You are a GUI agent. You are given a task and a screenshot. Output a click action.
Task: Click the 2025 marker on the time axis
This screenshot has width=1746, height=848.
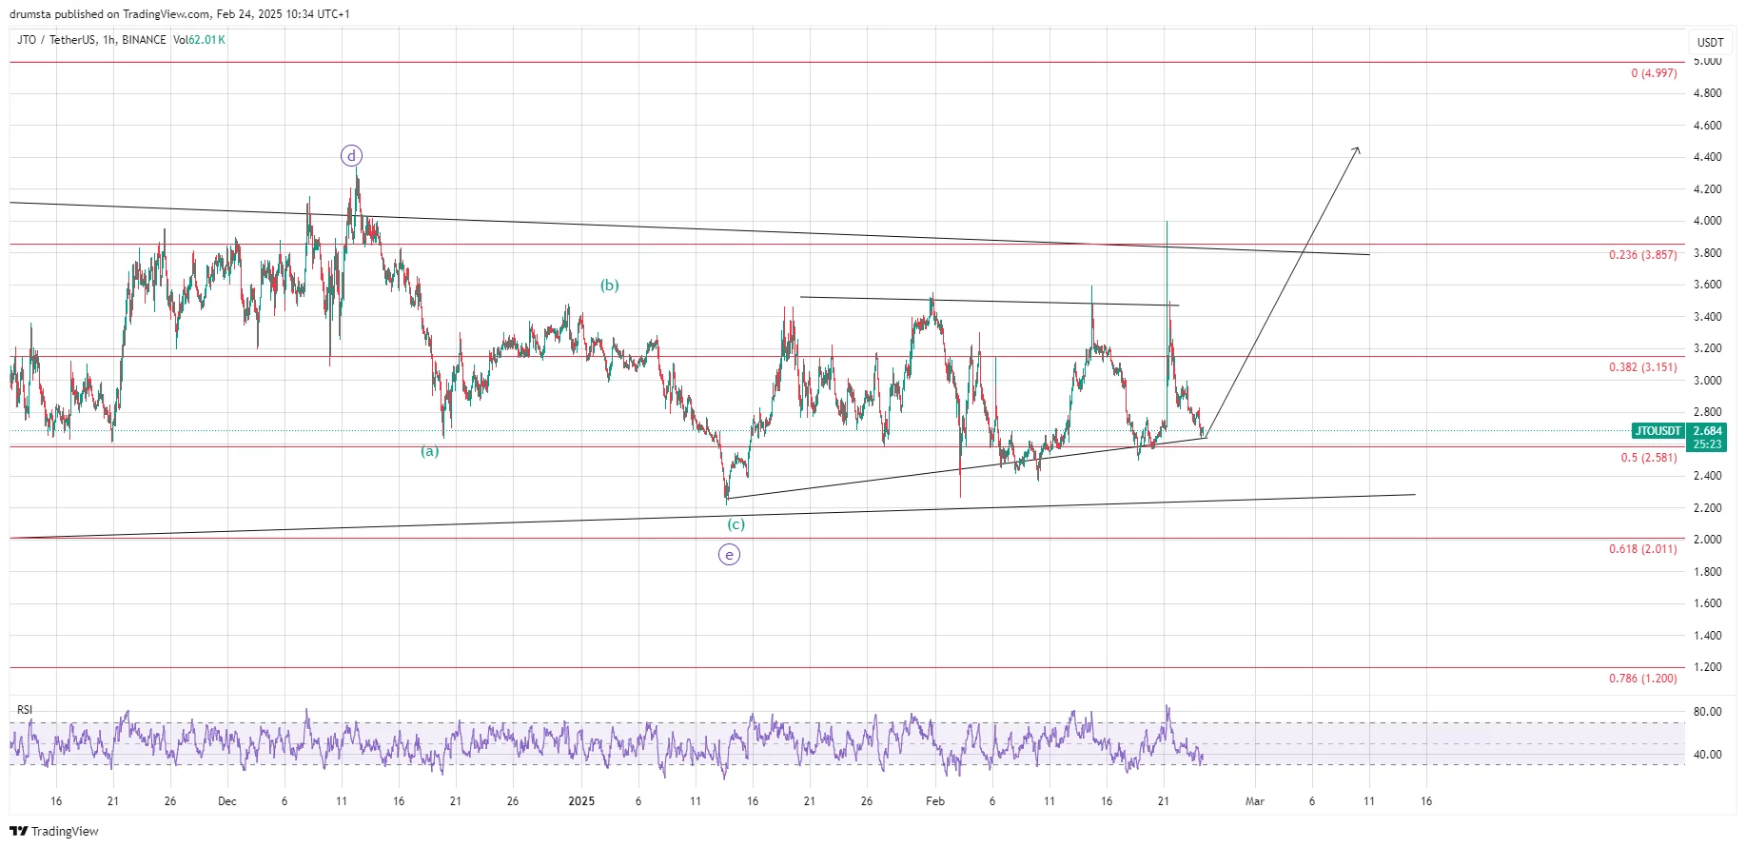[x=581, y=801]
